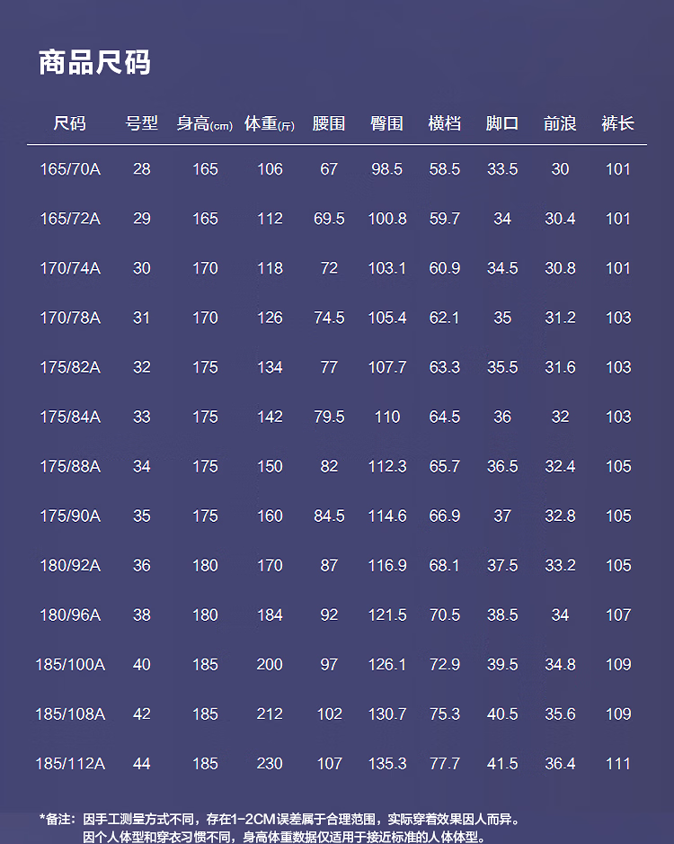Click the 脚口 column header
The width and height of the screenshot is (674, 844).
pos(502,123)
